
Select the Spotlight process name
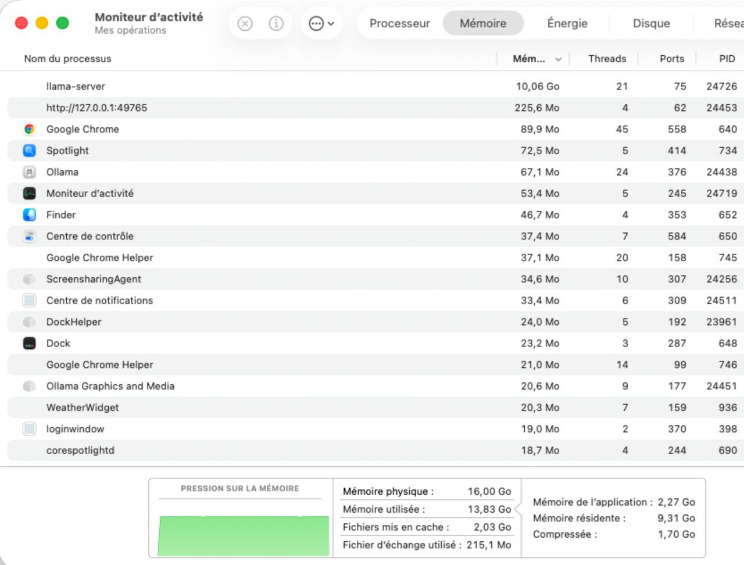pyautogui.click(x=67, y=151)
